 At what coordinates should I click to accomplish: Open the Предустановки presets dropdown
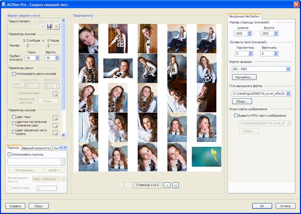(x=42, y=26)
